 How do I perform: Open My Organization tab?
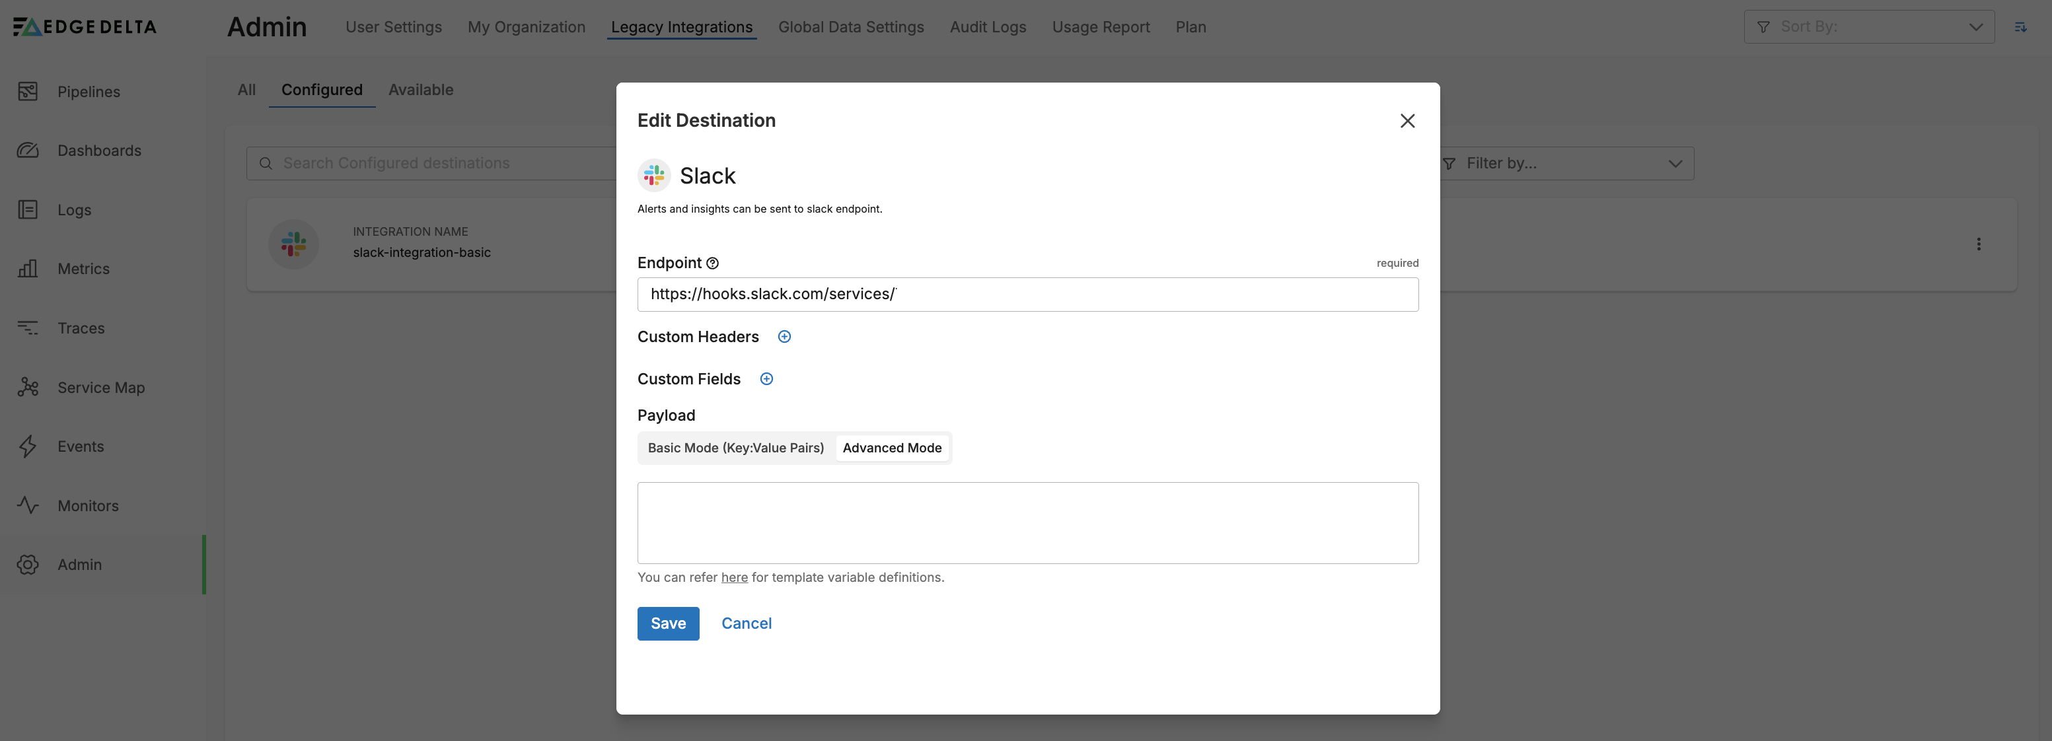click(x=527, y=27)
